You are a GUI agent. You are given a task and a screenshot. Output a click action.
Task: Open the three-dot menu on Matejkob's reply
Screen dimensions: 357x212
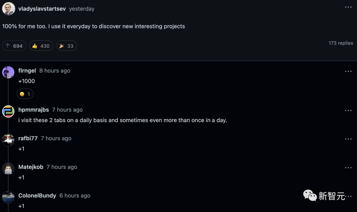348,168
